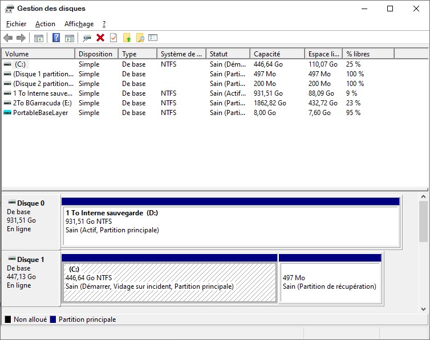Click the Back arrow toolbar icon

[8, 38]
